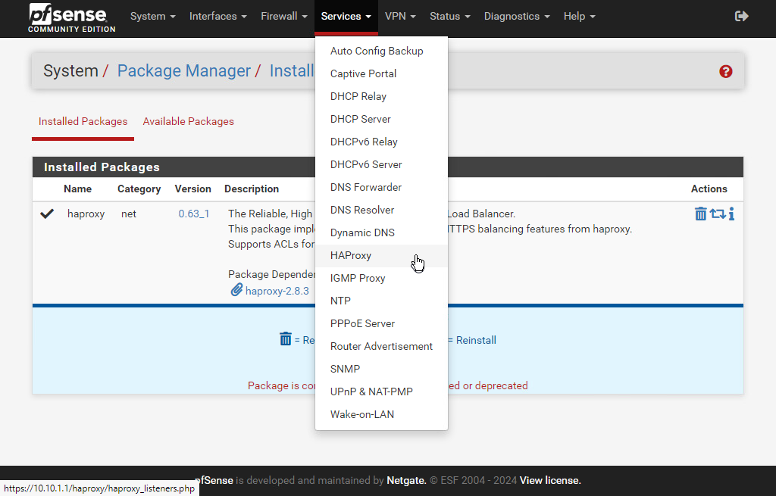Viewport: 776px width, 496px height.
Task: Click the '= Reinstall' legend text
Action: pyautogui.click(x=471, y=340)
